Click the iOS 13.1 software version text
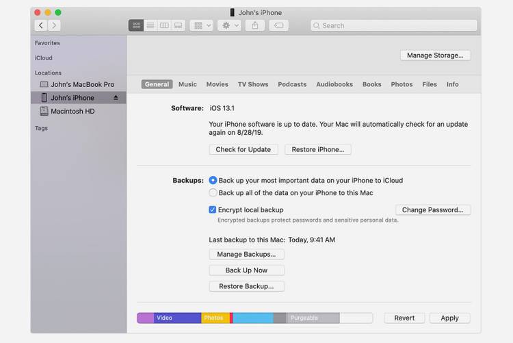The image size is (513, 343). pyautogui.click(x=222, y=108)
